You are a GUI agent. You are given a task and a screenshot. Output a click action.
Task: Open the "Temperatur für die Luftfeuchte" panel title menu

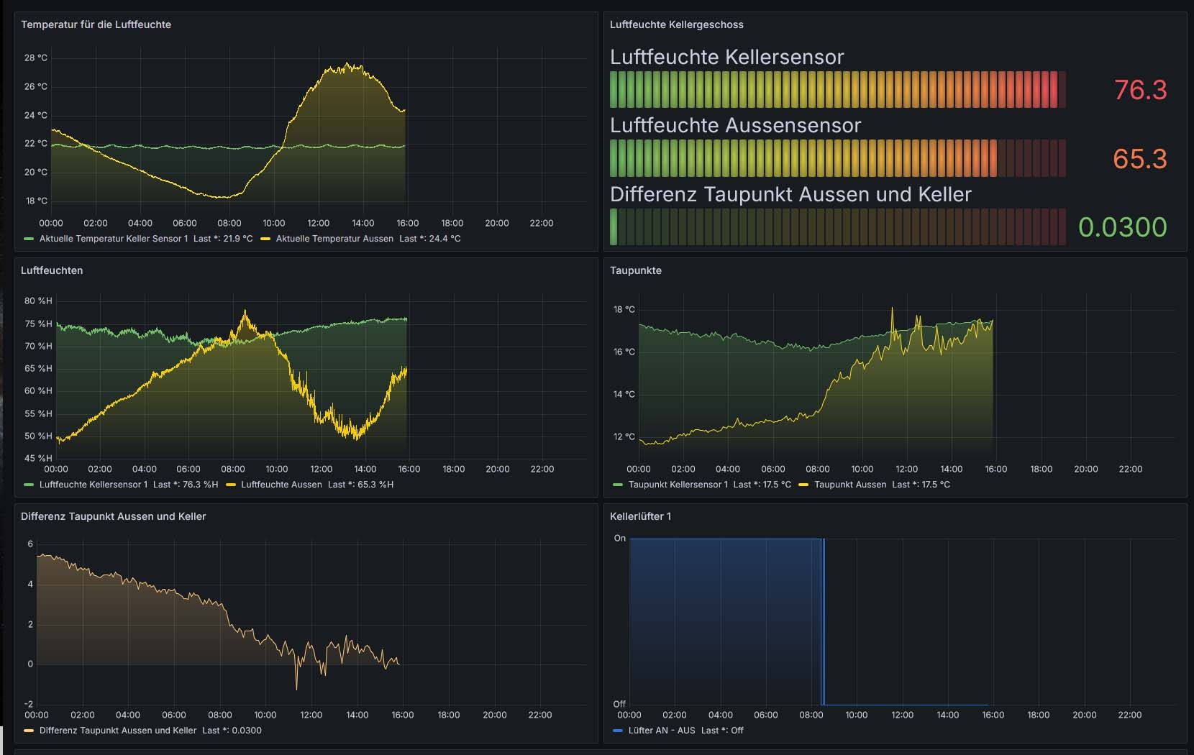[x=96, y=24]
